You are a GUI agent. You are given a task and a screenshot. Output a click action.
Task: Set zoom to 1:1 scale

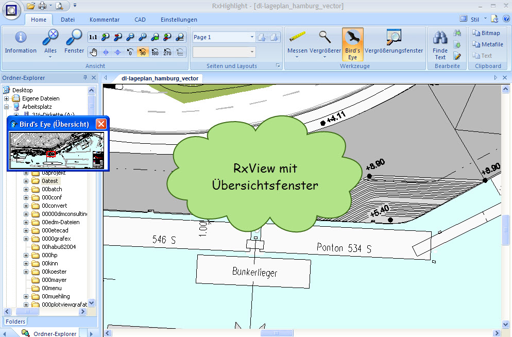click(x=93, y=37)
